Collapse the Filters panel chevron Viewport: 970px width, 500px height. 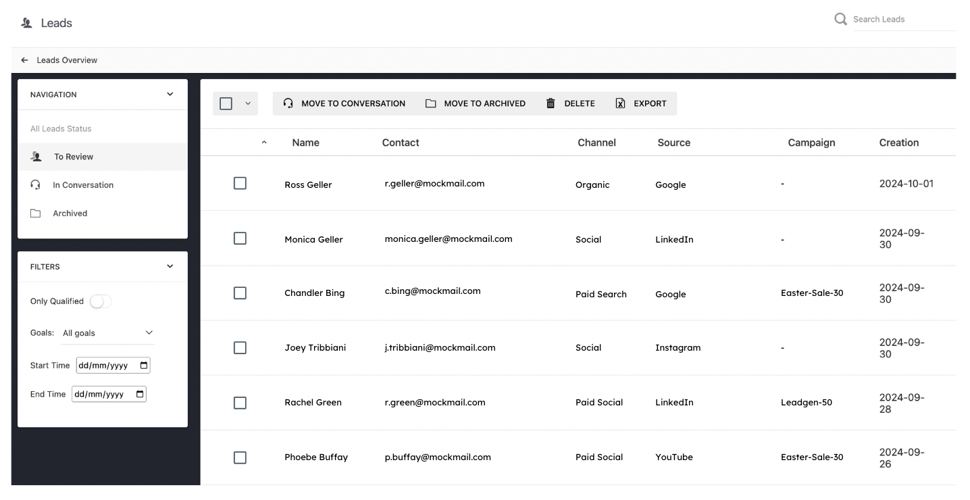(x=170, y=266)
